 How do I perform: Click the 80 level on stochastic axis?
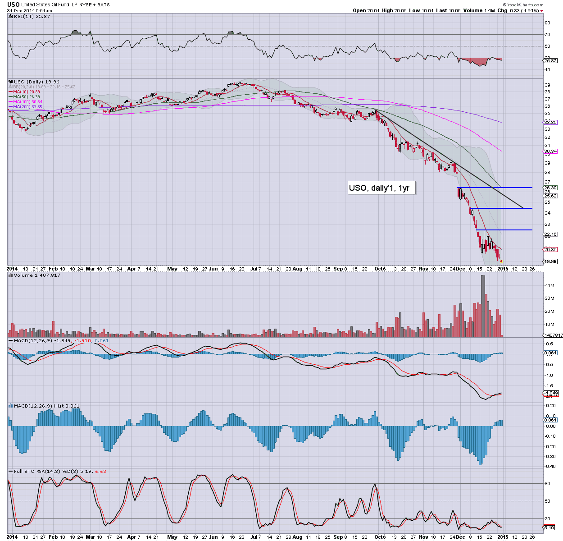click(x=547, y=483)
